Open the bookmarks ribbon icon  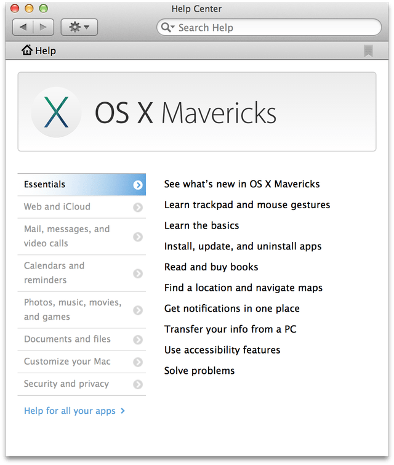tap(368, 51)
